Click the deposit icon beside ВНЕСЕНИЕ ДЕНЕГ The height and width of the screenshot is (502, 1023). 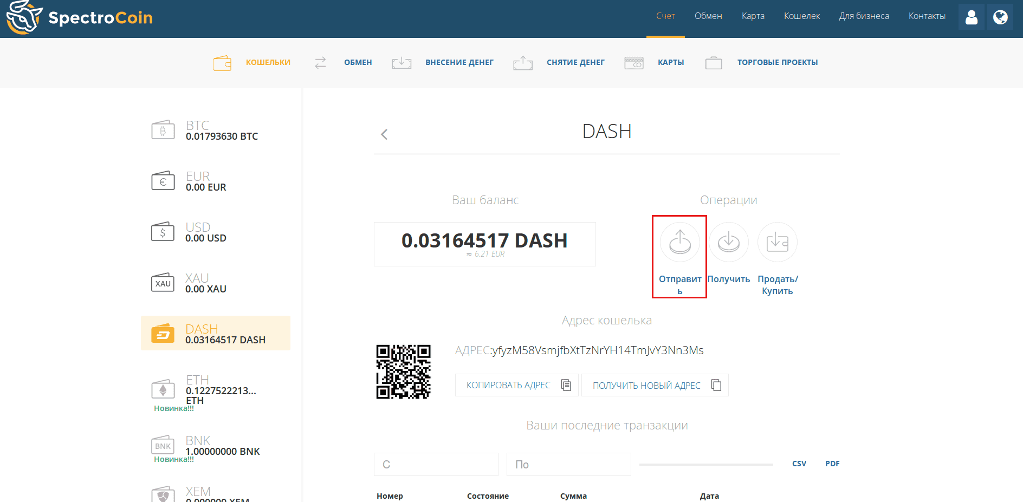[402, 63]
